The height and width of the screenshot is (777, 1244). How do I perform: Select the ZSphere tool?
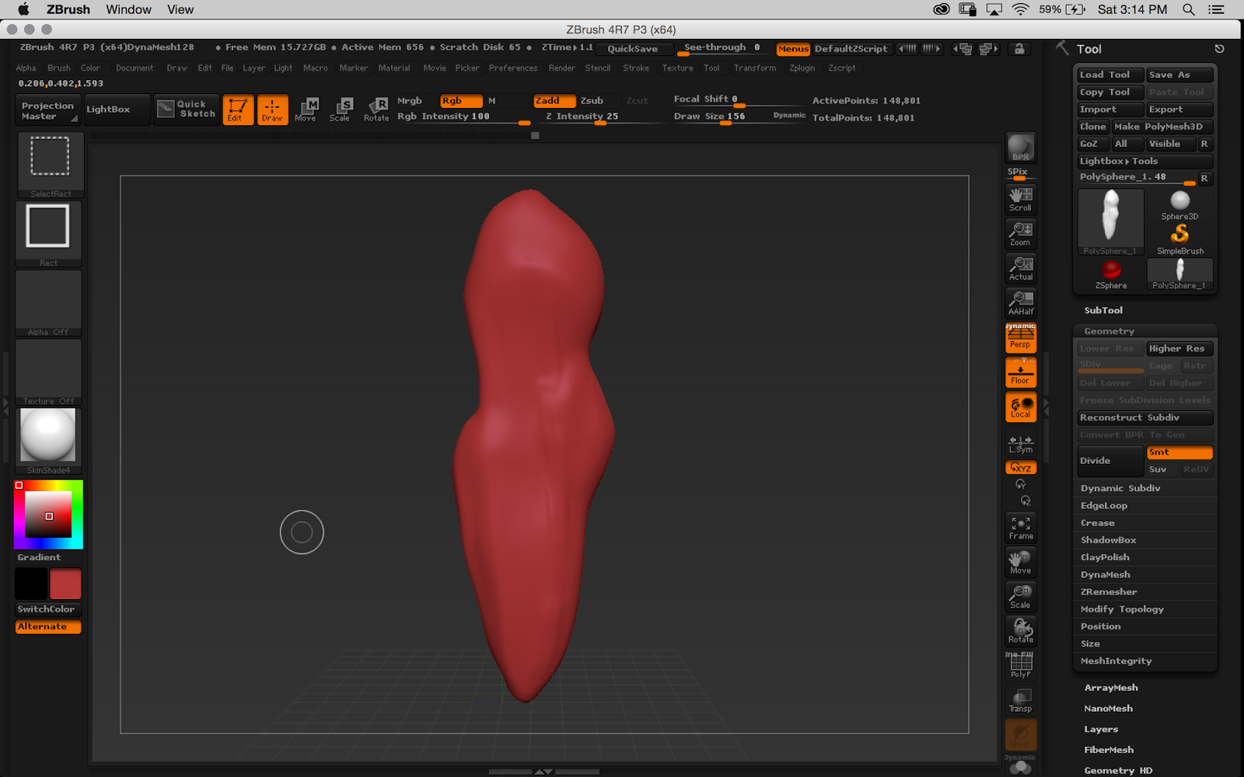tap(1111, 274)
